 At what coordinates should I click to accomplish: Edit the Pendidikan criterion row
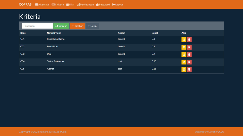point(184,47)
